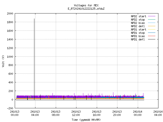Click the blue NPD1 stop legend line

point(152,33)
